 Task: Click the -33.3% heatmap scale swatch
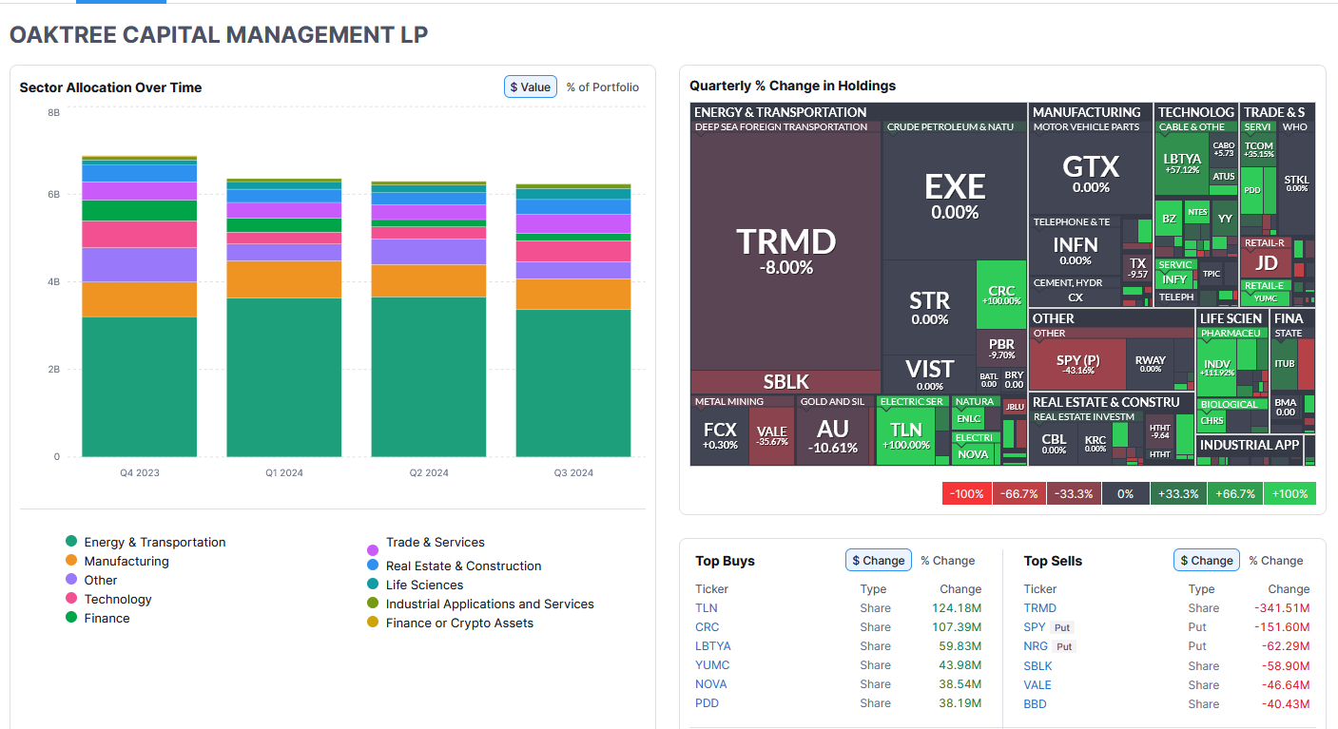[x=1072, y=493]
